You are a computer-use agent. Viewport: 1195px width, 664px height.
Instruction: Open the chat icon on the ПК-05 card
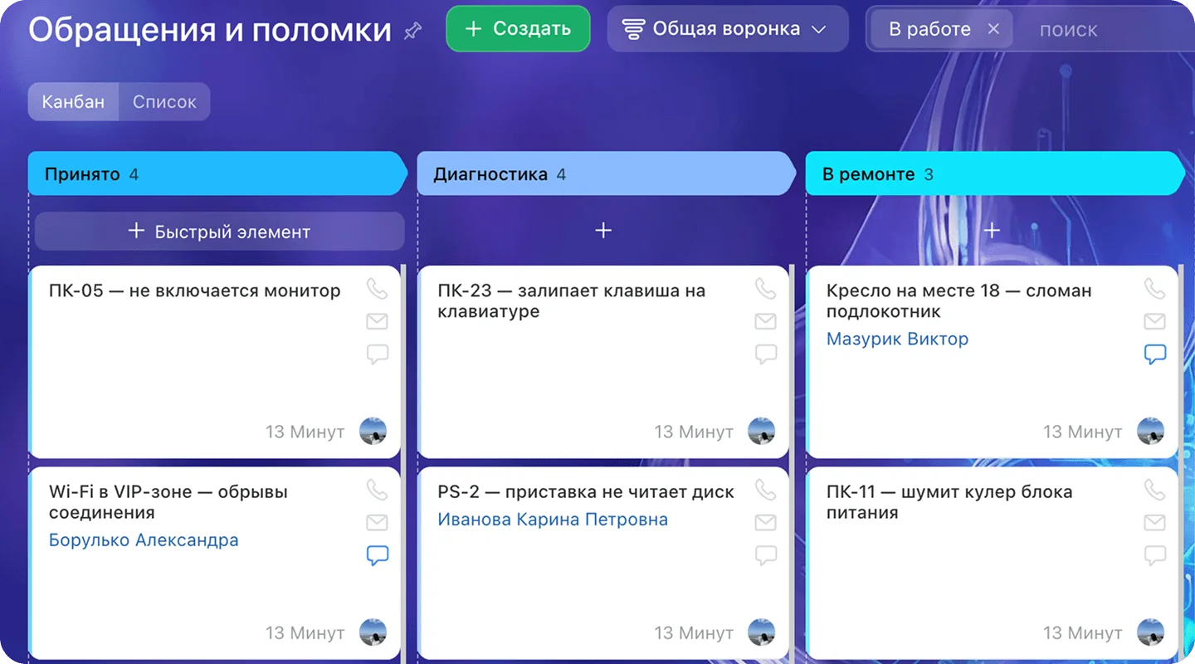pos(378,354)
